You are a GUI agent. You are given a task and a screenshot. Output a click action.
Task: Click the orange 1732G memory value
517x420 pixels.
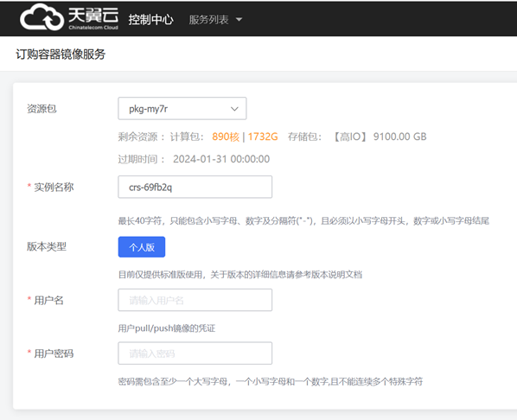(263, 137)
